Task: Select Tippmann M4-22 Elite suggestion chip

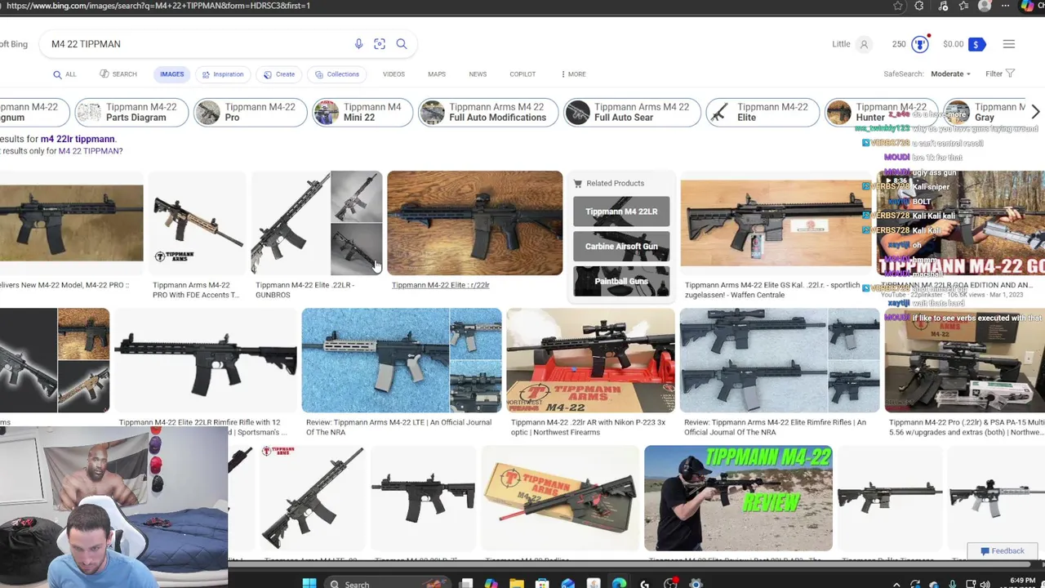Action: click(763, 112)
